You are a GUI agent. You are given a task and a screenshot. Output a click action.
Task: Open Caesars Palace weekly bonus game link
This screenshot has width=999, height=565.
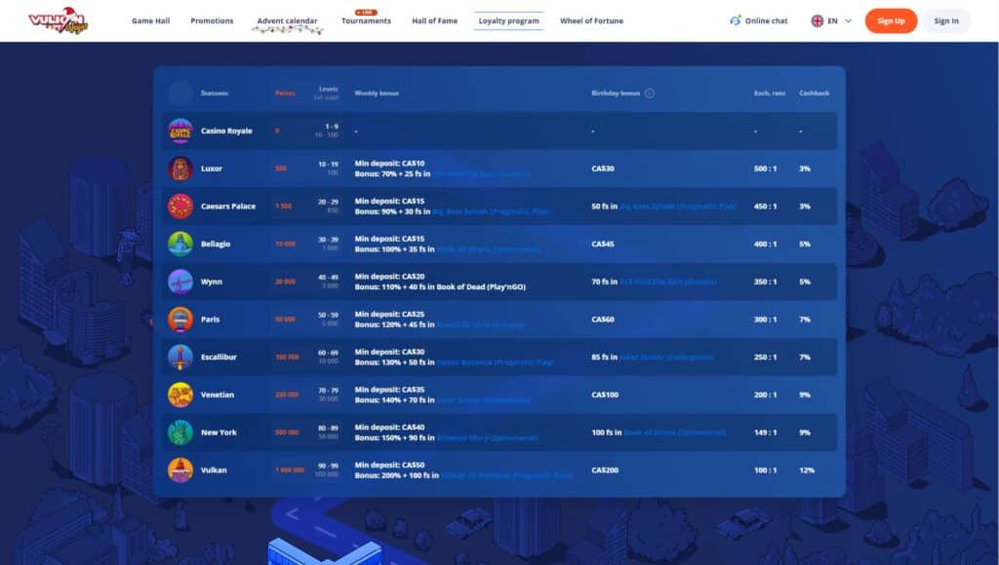coord(491,211)
